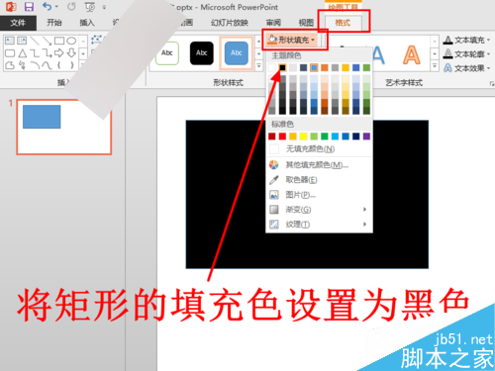Screen dimensions: 495x371
Task: Open 艺术字样式 dialog launcher in group corner
Action: tap(491, 84)
